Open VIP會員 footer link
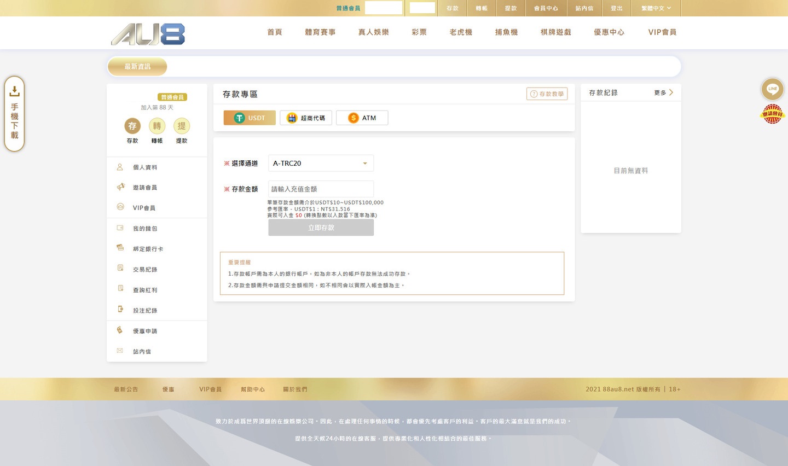788x466 pixels. (210, 389)
